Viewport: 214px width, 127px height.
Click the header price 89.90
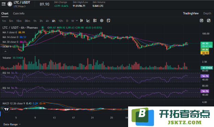(x=45, y=4)
